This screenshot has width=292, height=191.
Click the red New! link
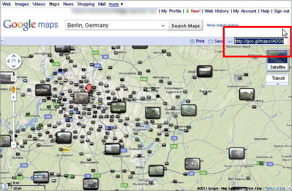195,11
